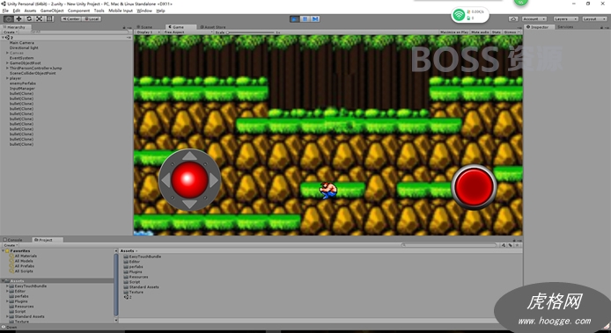Expand the player object in Hierarchy
This screenshot has width=611, height=333.
click(7, 78)
